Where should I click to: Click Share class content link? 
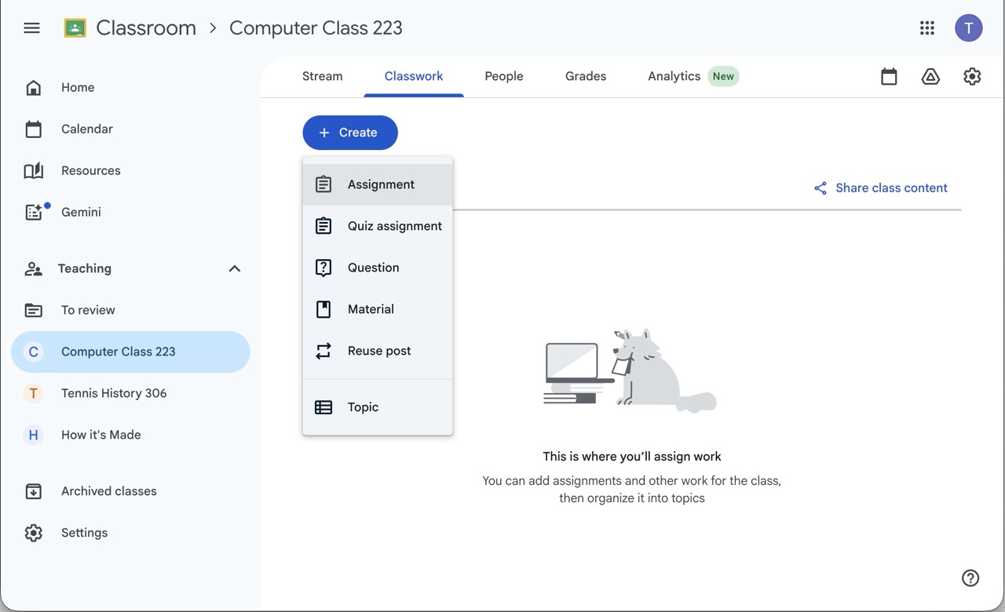point(881,188)
